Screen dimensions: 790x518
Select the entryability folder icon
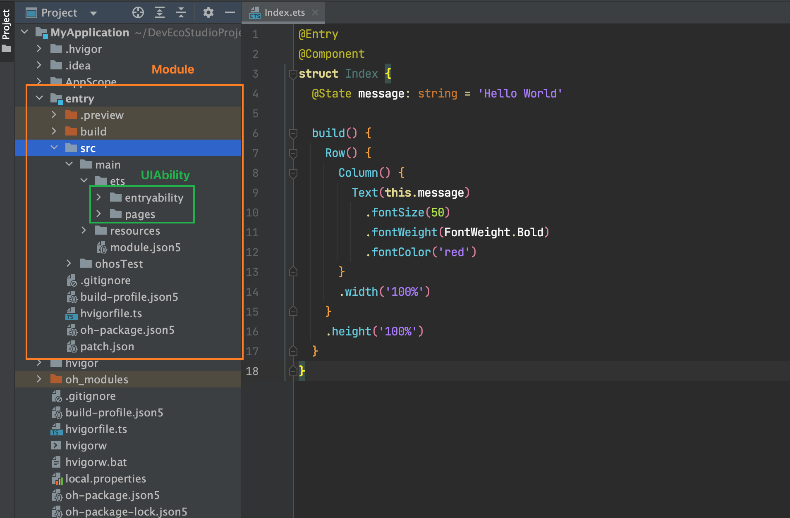click(116, 197)
